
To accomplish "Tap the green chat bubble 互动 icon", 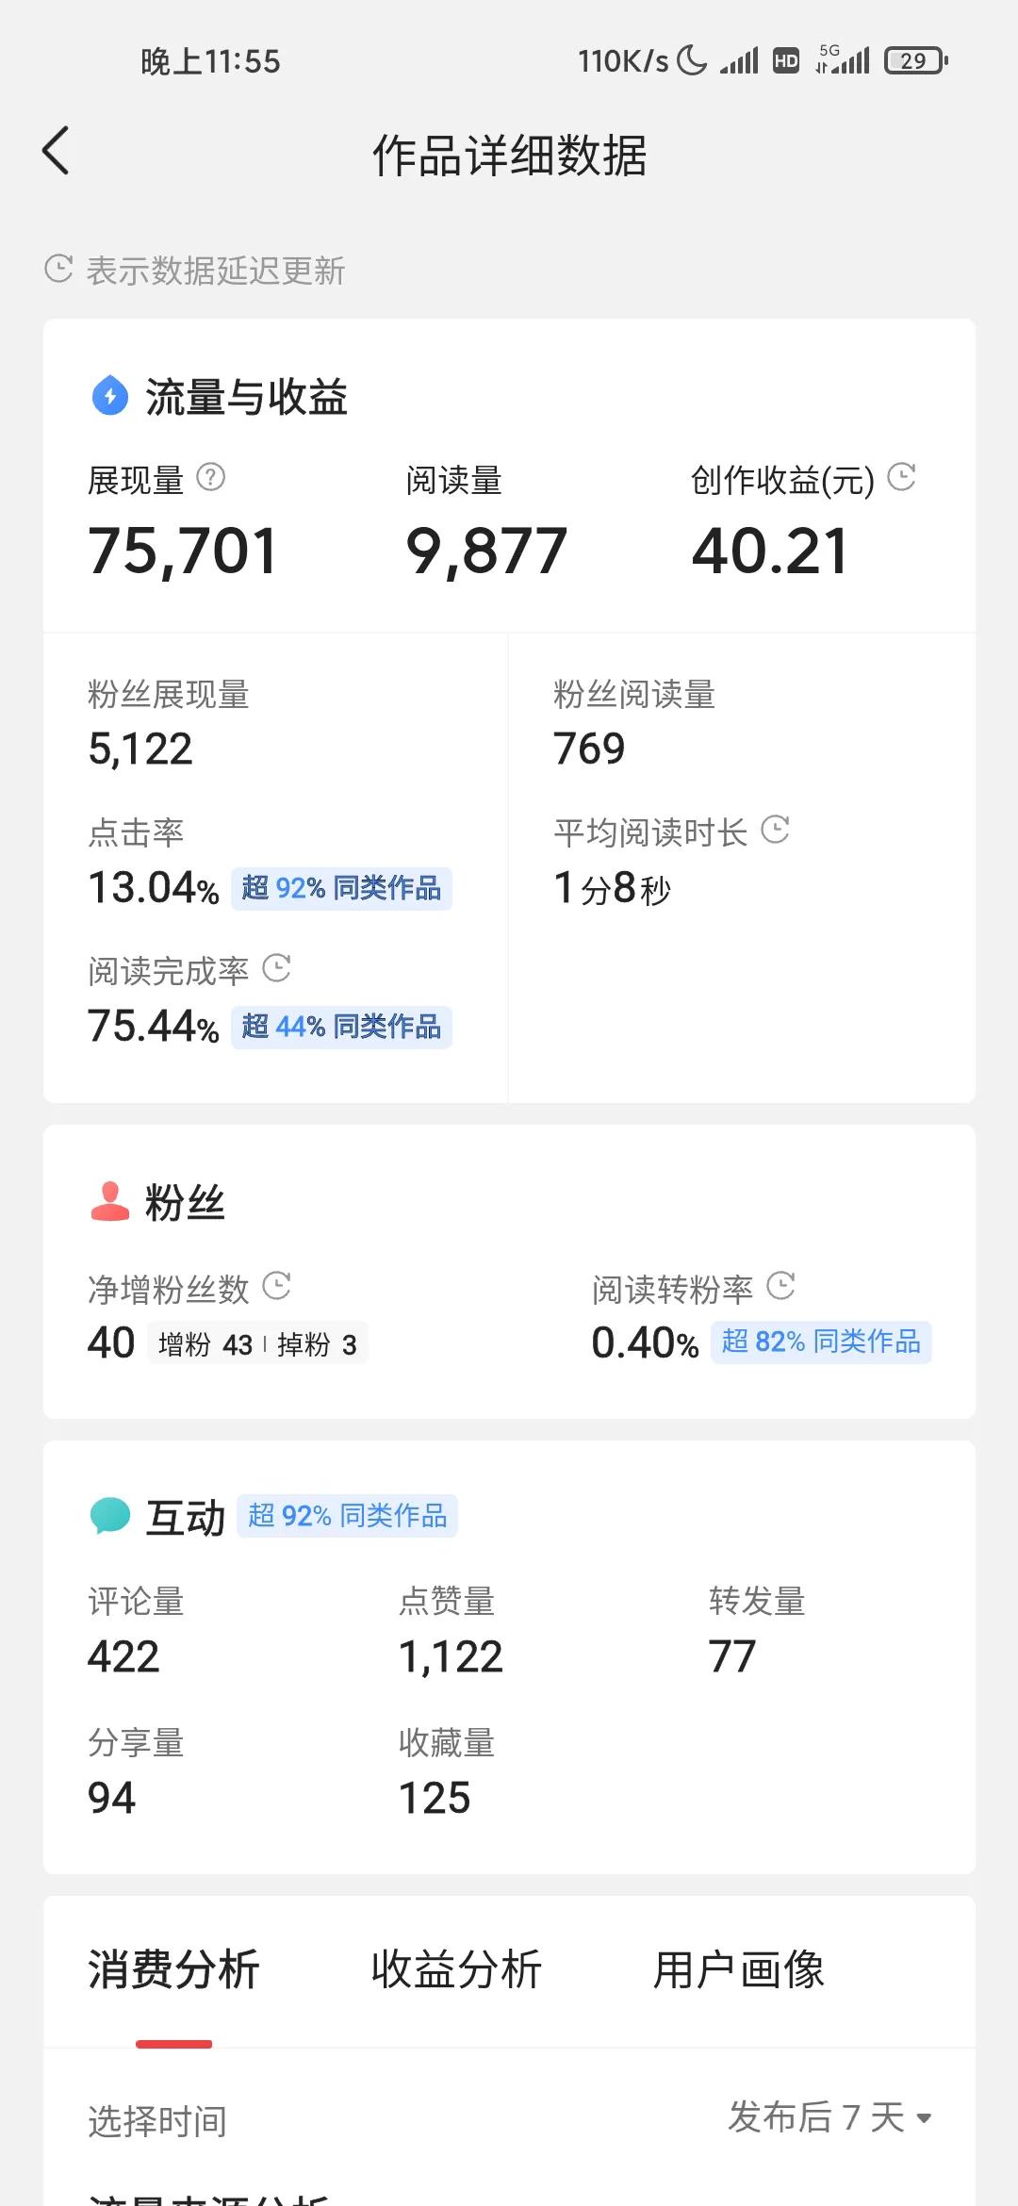I will tap(110, 1516).
